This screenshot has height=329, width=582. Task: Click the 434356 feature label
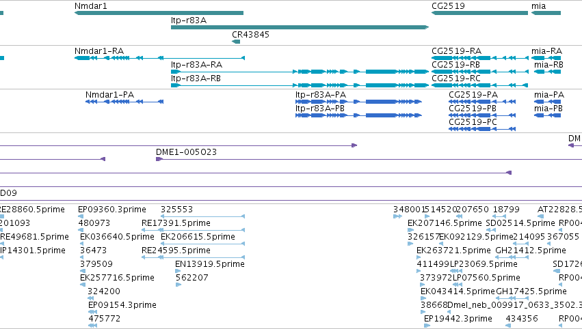pos(522,319)
